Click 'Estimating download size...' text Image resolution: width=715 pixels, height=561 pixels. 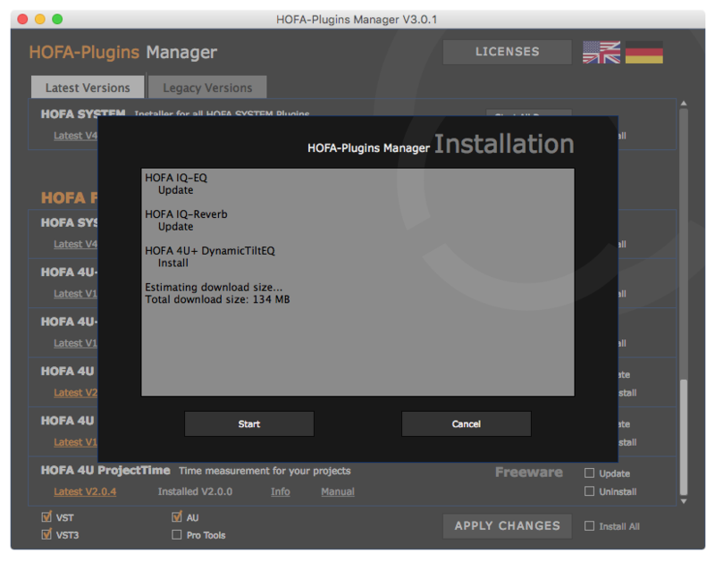coord(214,287)
